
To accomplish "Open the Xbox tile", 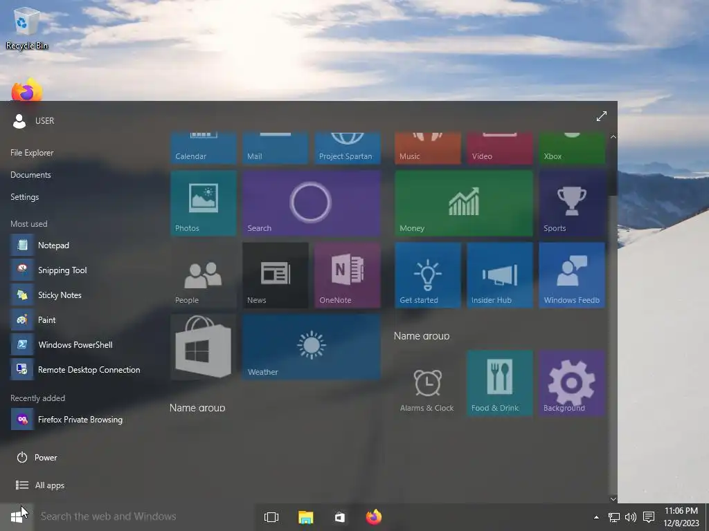I will 571,148.
